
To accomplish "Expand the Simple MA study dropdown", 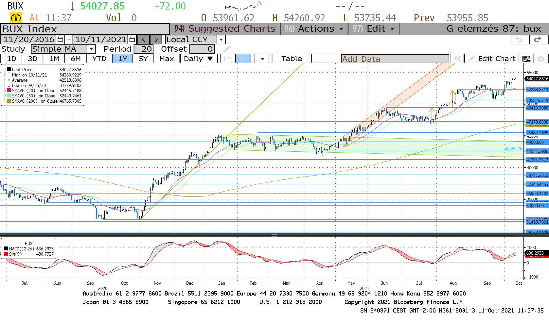I will click(91, 49).
